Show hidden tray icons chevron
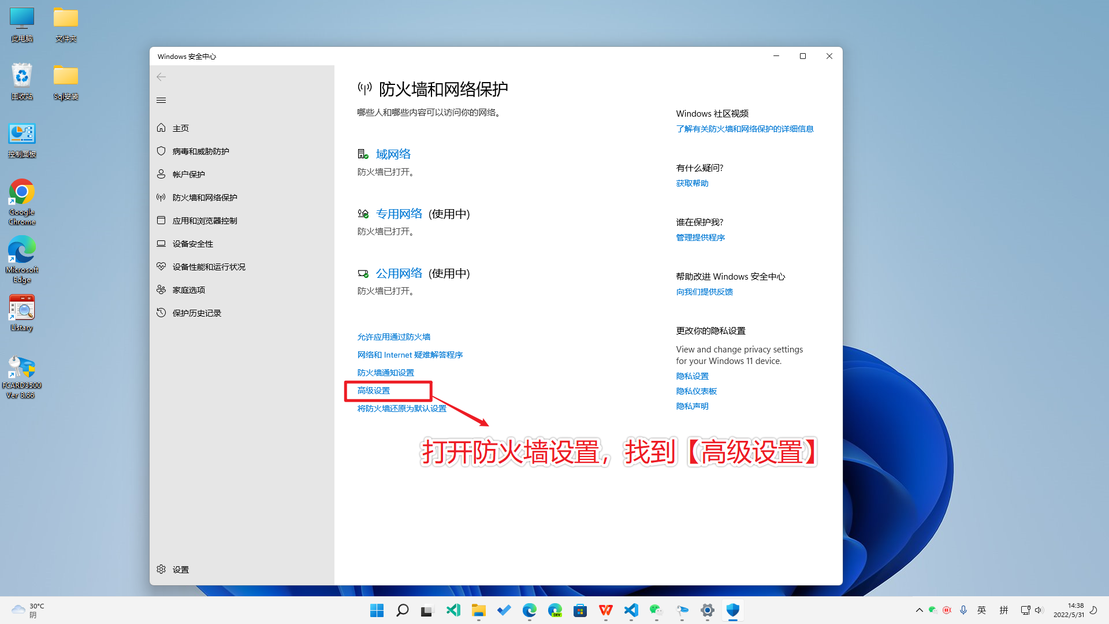The image size is (1109, 624). pyautogui.click(x=920, y=610)
